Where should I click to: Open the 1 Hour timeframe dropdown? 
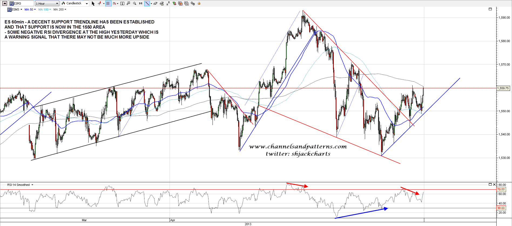pyautogui.click(x=47, y=4)
